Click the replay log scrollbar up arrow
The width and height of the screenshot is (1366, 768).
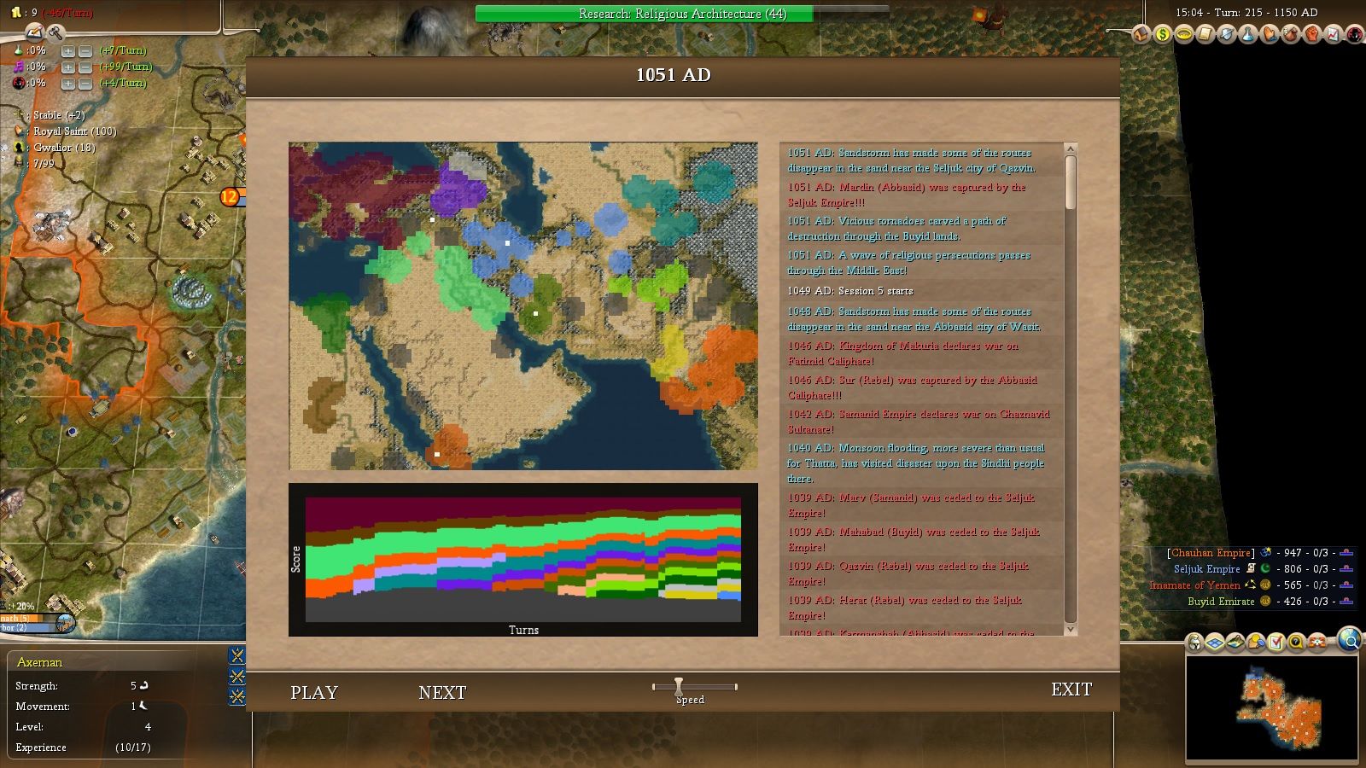click(x=1071, y=149)
